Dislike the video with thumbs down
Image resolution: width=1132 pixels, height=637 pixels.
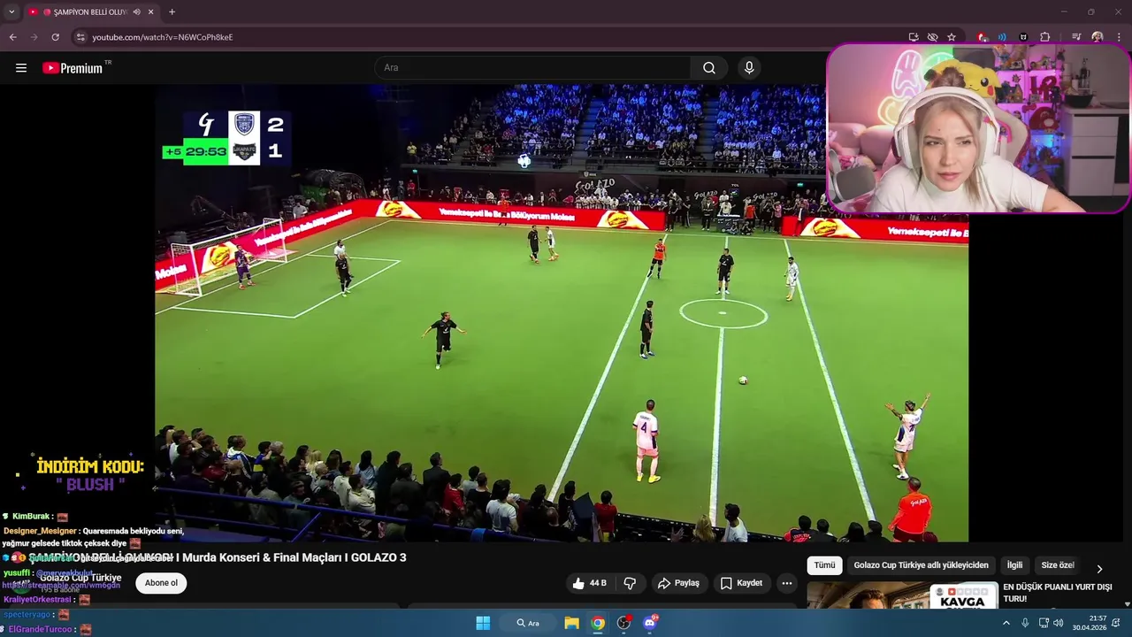tap(630, 583)
